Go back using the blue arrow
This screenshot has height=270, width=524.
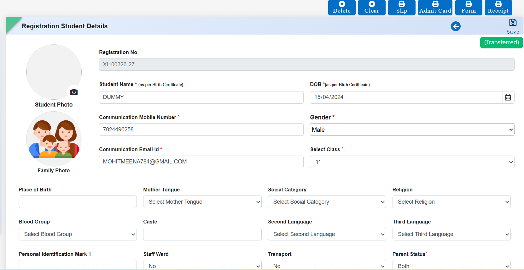(456, 26)
